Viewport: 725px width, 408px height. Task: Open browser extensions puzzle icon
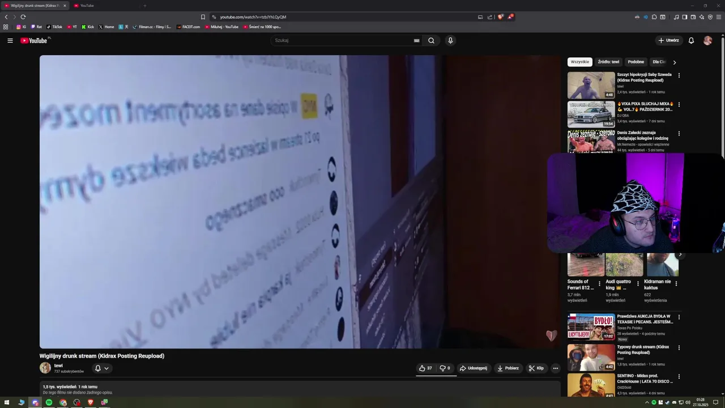(654, 17)
